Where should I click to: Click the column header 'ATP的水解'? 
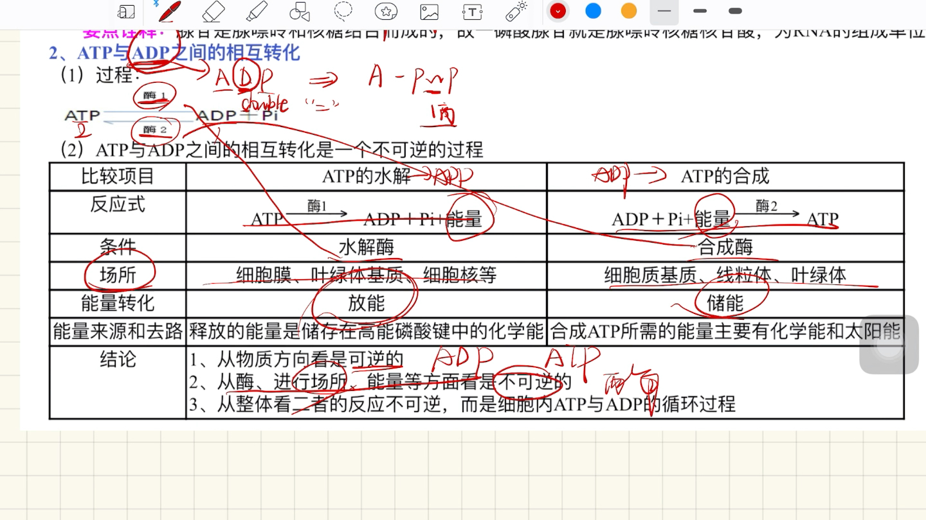(366, 176)
